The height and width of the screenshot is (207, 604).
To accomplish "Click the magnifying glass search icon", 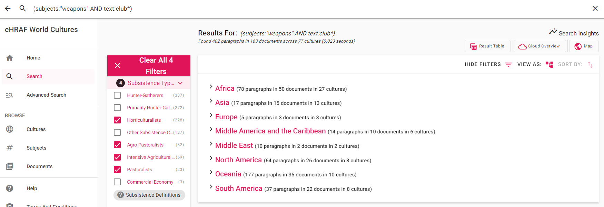I will tap(23, 9).
